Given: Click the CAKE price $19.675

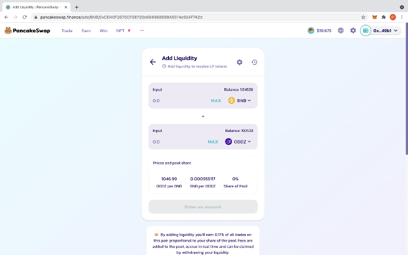Looking at the screenshot, I should coord(324,30).
